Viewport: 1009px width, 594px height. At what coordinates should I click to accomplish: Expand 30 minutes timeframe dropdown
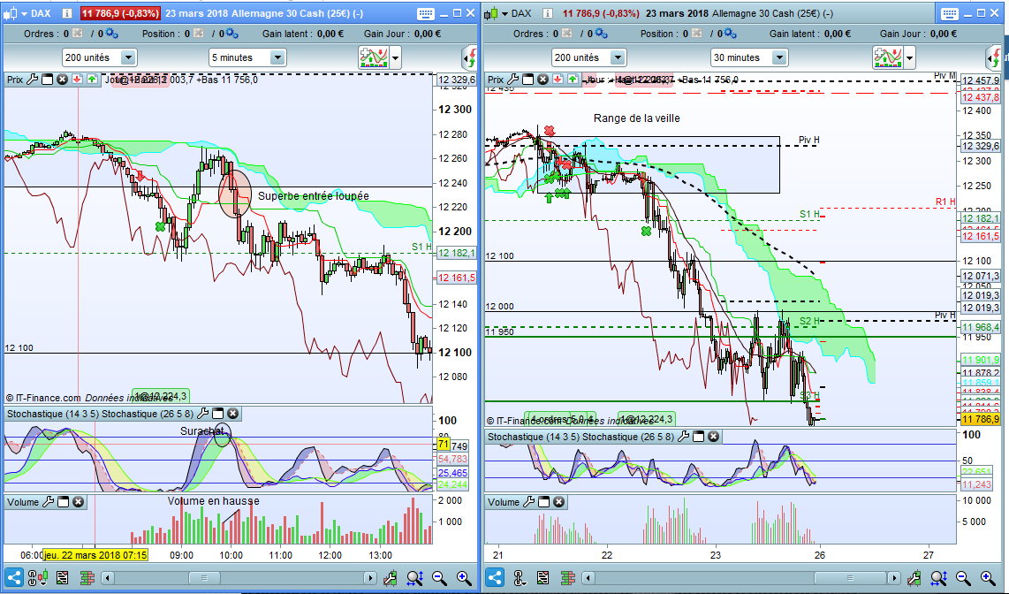coord(779,58)
